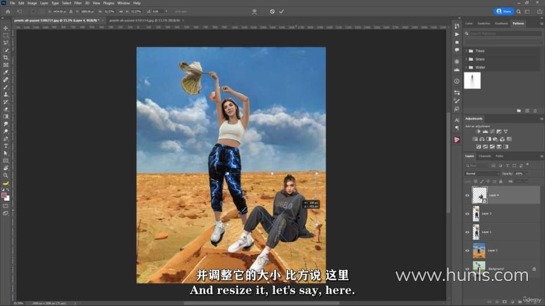Open the blend mode Normal dropdown
This screenshot has height=306, width=545.
(x=482, y=173)
